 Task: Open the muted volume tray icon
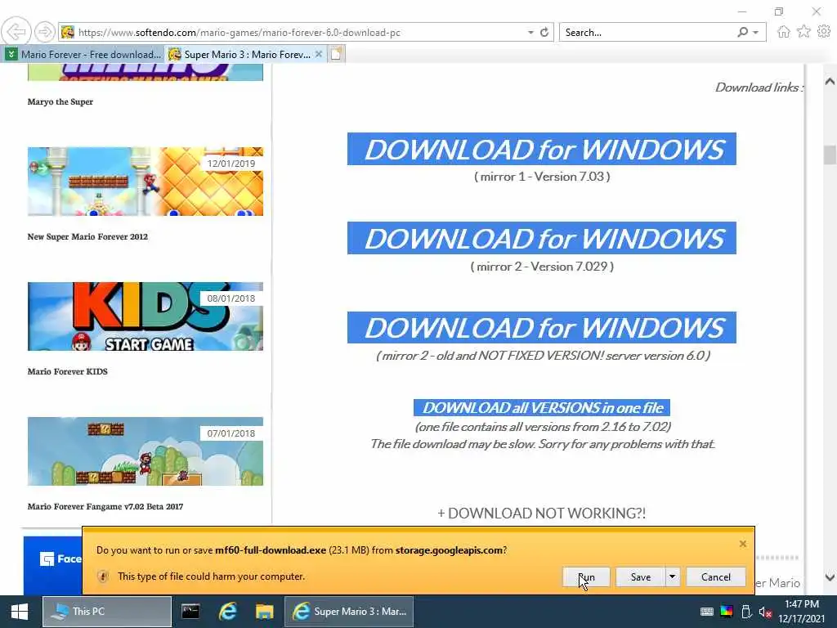765,612
